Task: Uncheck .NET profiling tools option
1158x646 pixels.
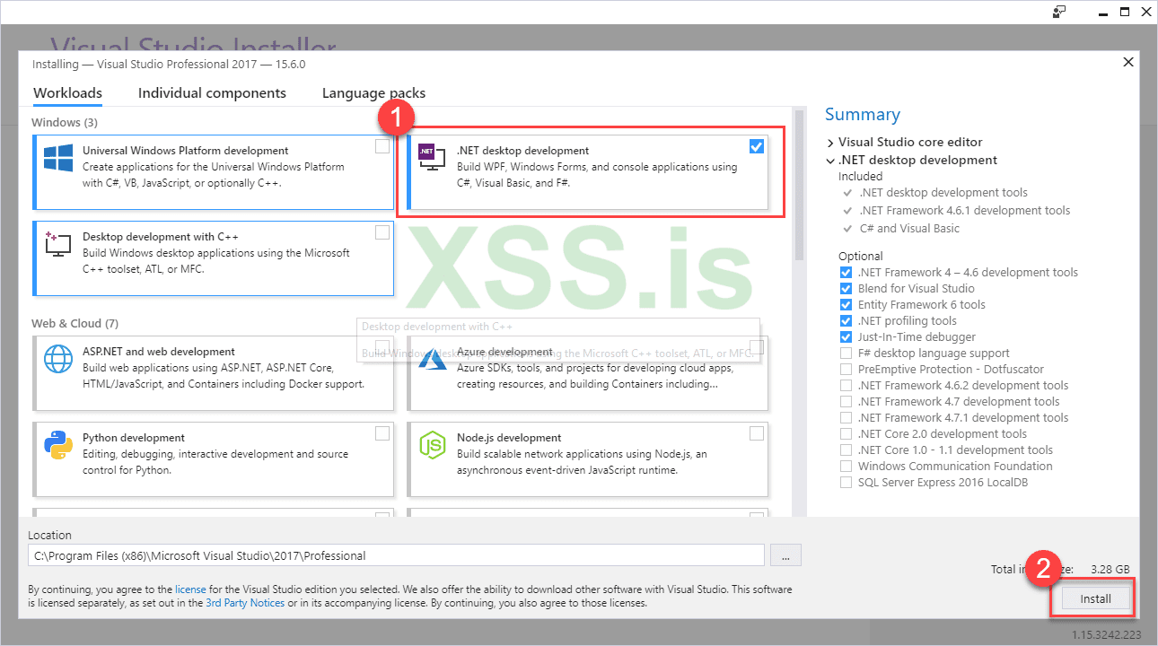Action: pyautogui.click(x=846, y=321)
